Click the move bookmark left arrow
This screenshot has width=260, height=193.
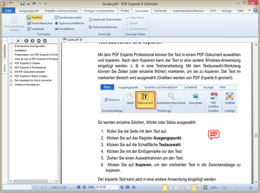pos(26,41)
